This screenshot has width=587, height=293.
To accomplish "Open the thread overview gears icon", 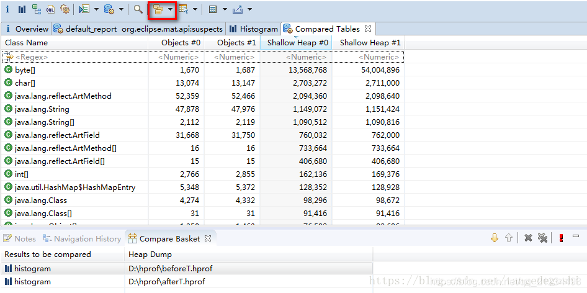I will pos(65,9).
